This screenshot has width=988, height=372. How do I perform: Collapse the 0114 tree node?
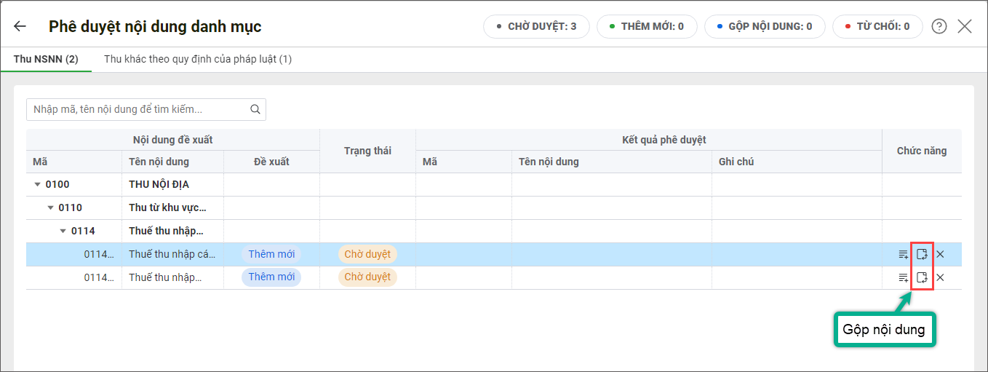[63, 231]
